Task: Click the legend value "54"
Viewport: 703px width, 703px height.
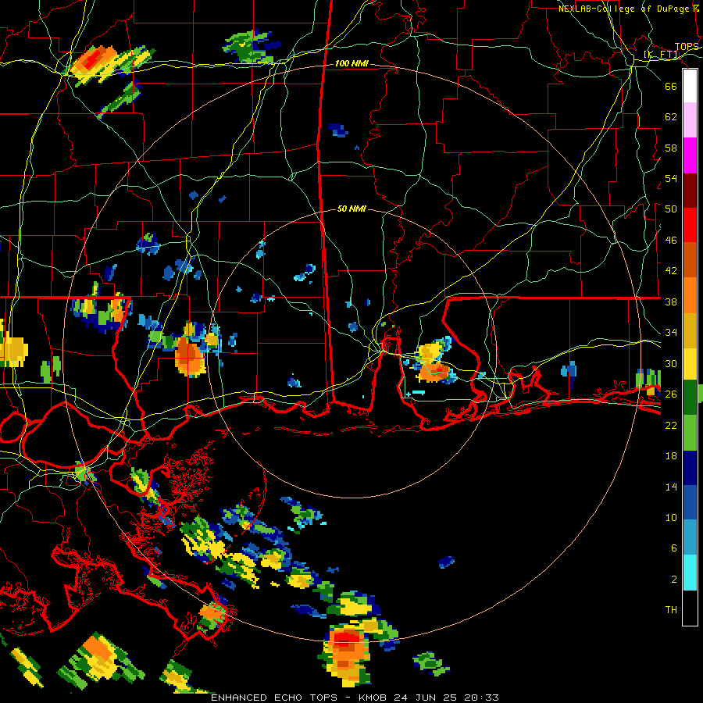Action: (671, 178)
